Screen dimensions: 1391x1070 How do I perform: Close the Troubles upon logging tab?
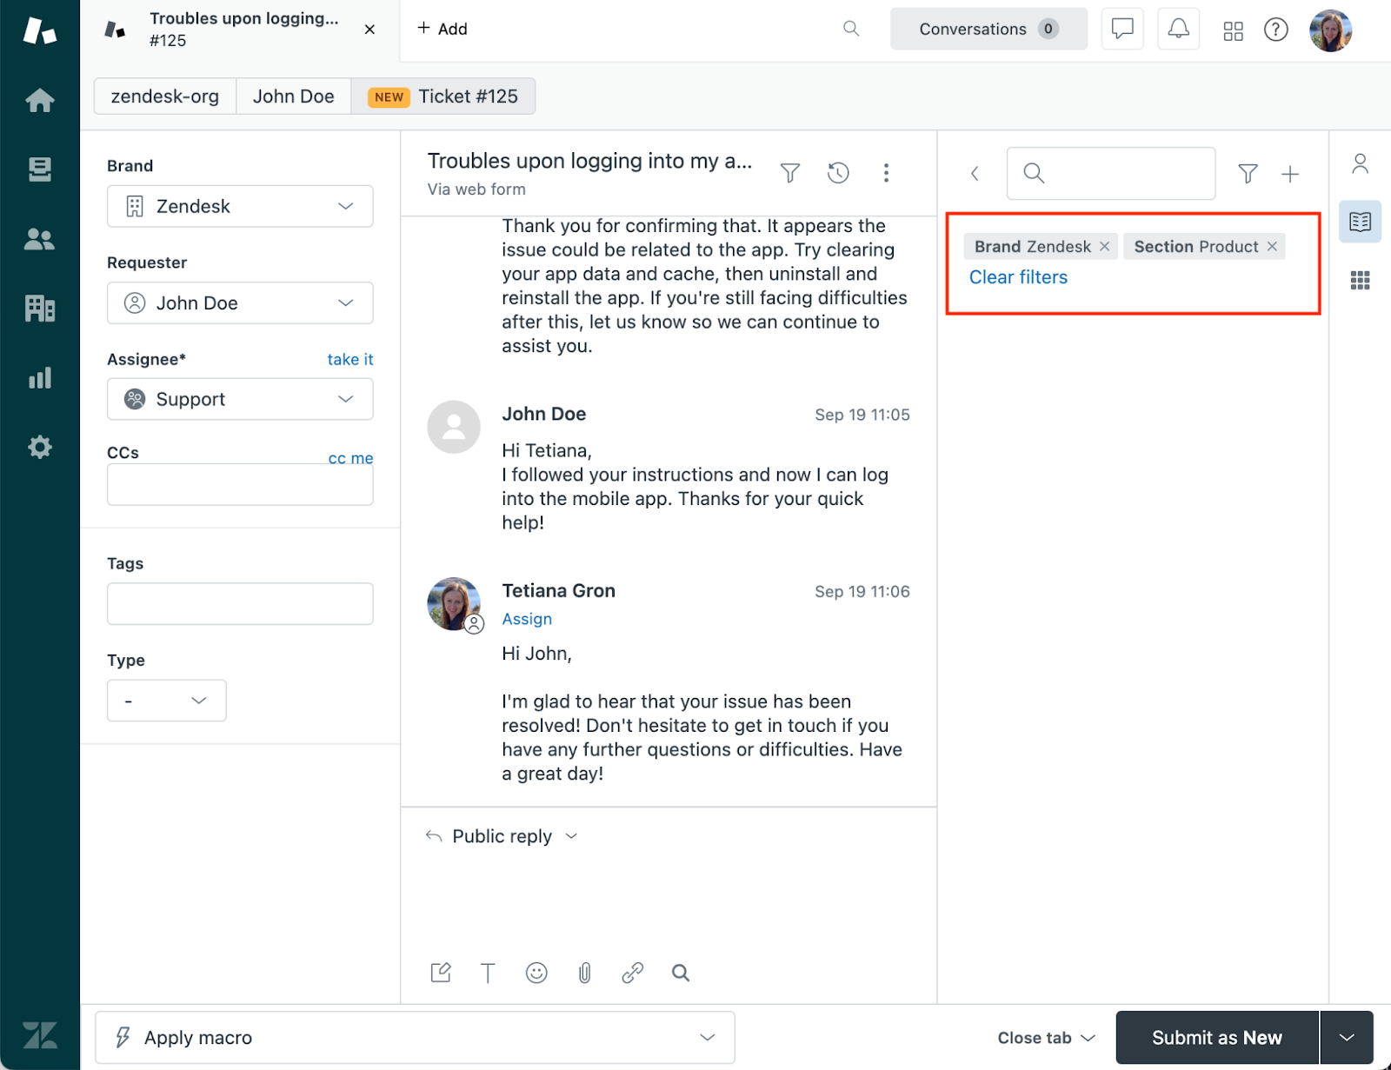coord(369,30)
